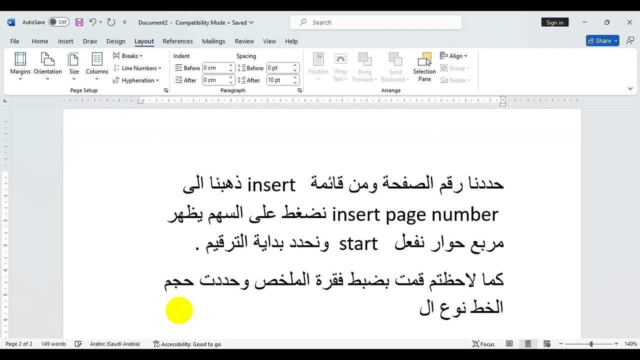The width and height of the screenshot is (640, 360).
Task: Check Accessibility: Good to go status
Action: pyautogui.click(x=187, y=344)
